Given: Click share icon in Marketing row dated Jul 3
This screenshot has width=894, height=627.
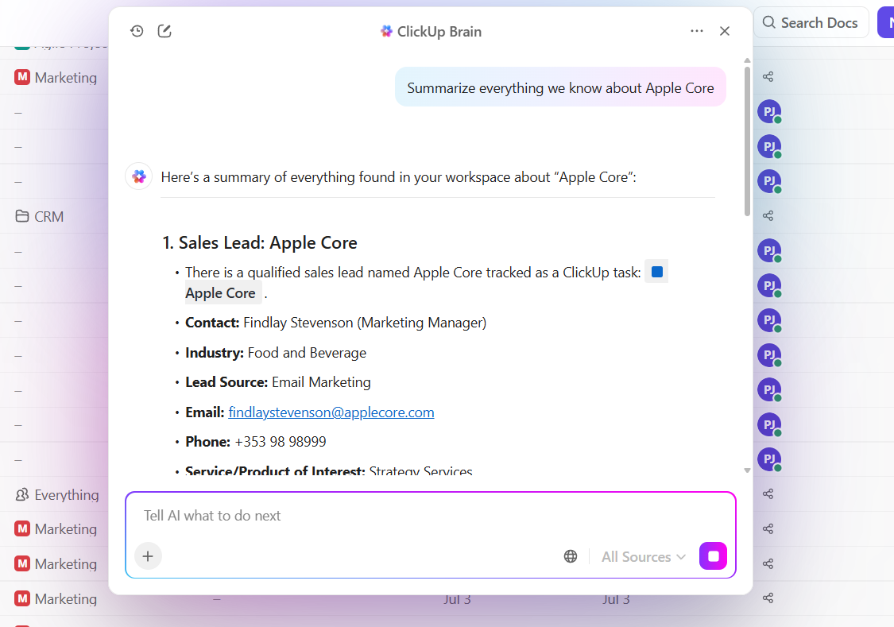Looking at the screenshot, I should click(768, 598).
